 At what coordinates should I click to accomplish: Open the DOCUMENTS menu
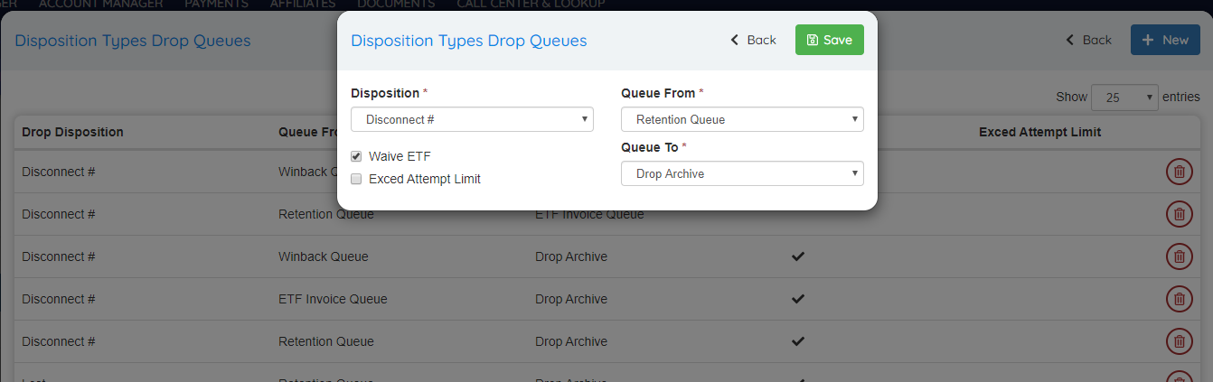tap(396, 5)
